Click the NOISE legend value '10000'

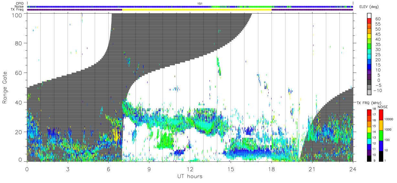390,119
